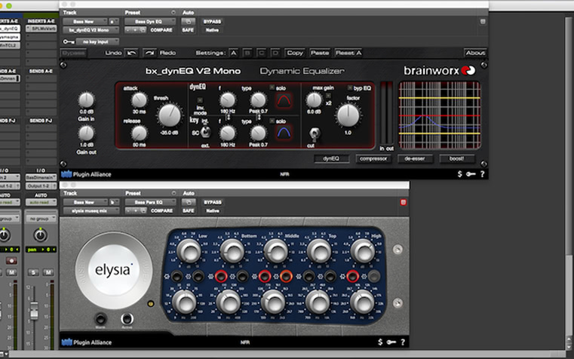Select Settings slot B
This screenshot has height=359, width=574.
[247, 53]
